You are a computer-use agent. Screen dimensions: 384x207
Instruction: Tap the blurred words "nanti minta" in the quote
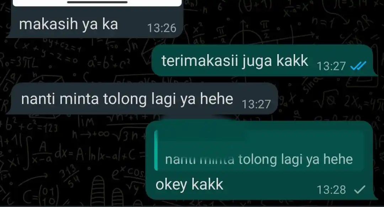coord(199,160)
